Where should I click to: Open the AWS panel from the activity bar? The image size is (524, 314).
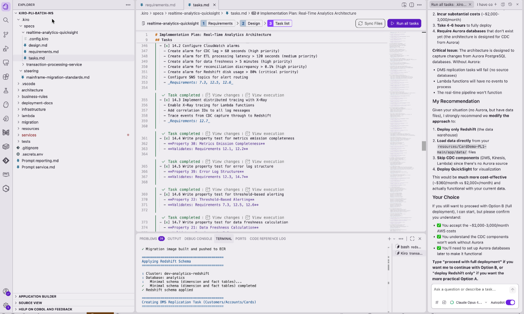pos(6,174)
